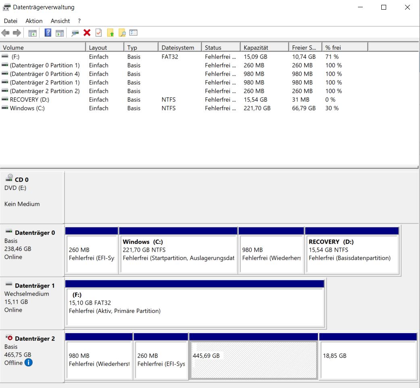
Task: Select the 445,69 GB hatched partition
Action: [254, 357]
